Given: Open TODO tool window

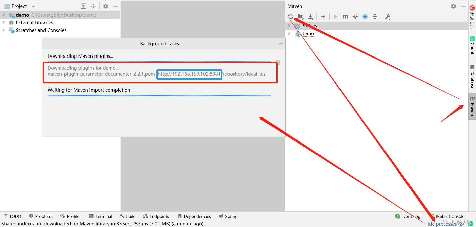Looking at the screenshot, I should pos(12,216).
